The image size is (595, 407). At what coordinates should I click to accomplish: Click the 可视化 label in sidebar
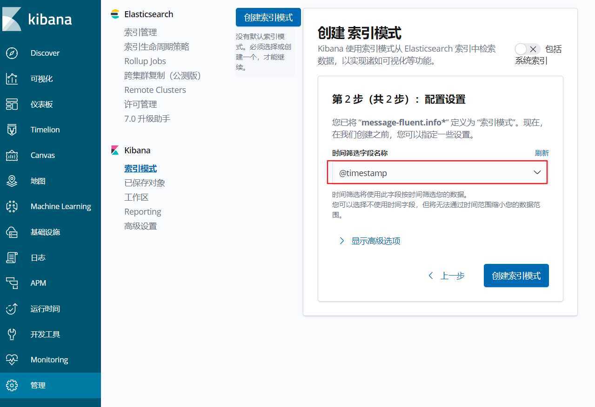click(42, 79)
